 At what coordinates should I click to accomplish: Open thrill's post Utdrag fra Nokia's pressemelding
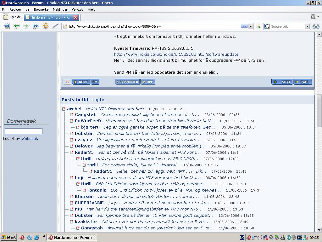pyautogui.click(x=147, y=159)
